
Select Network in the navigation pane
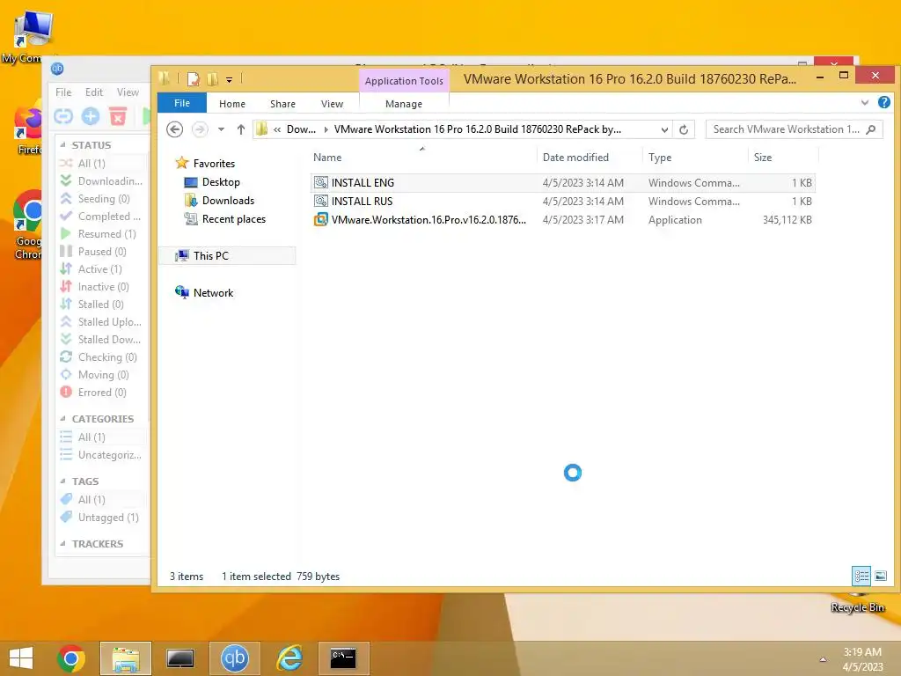pyautogui.click(x=213, y=292)
